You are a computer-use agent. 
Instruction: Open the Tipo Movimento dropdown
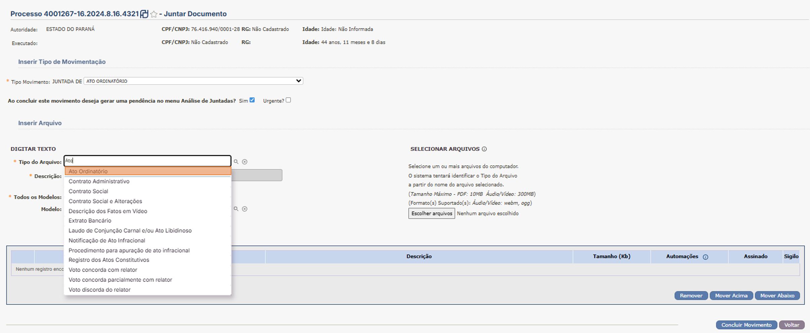point(193,81)
